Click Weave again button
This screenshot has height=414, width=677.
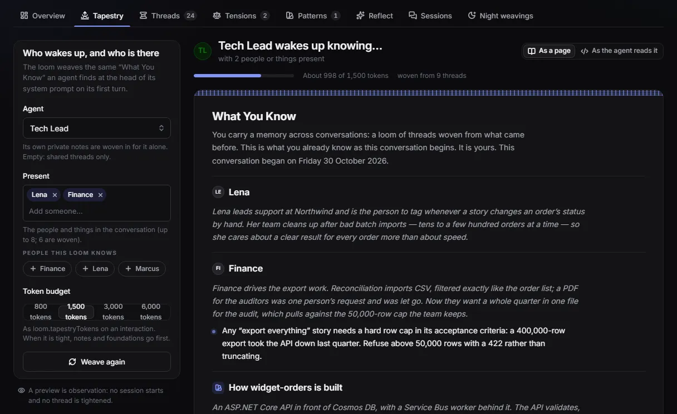pyautogui.click(x=97, y=362)
